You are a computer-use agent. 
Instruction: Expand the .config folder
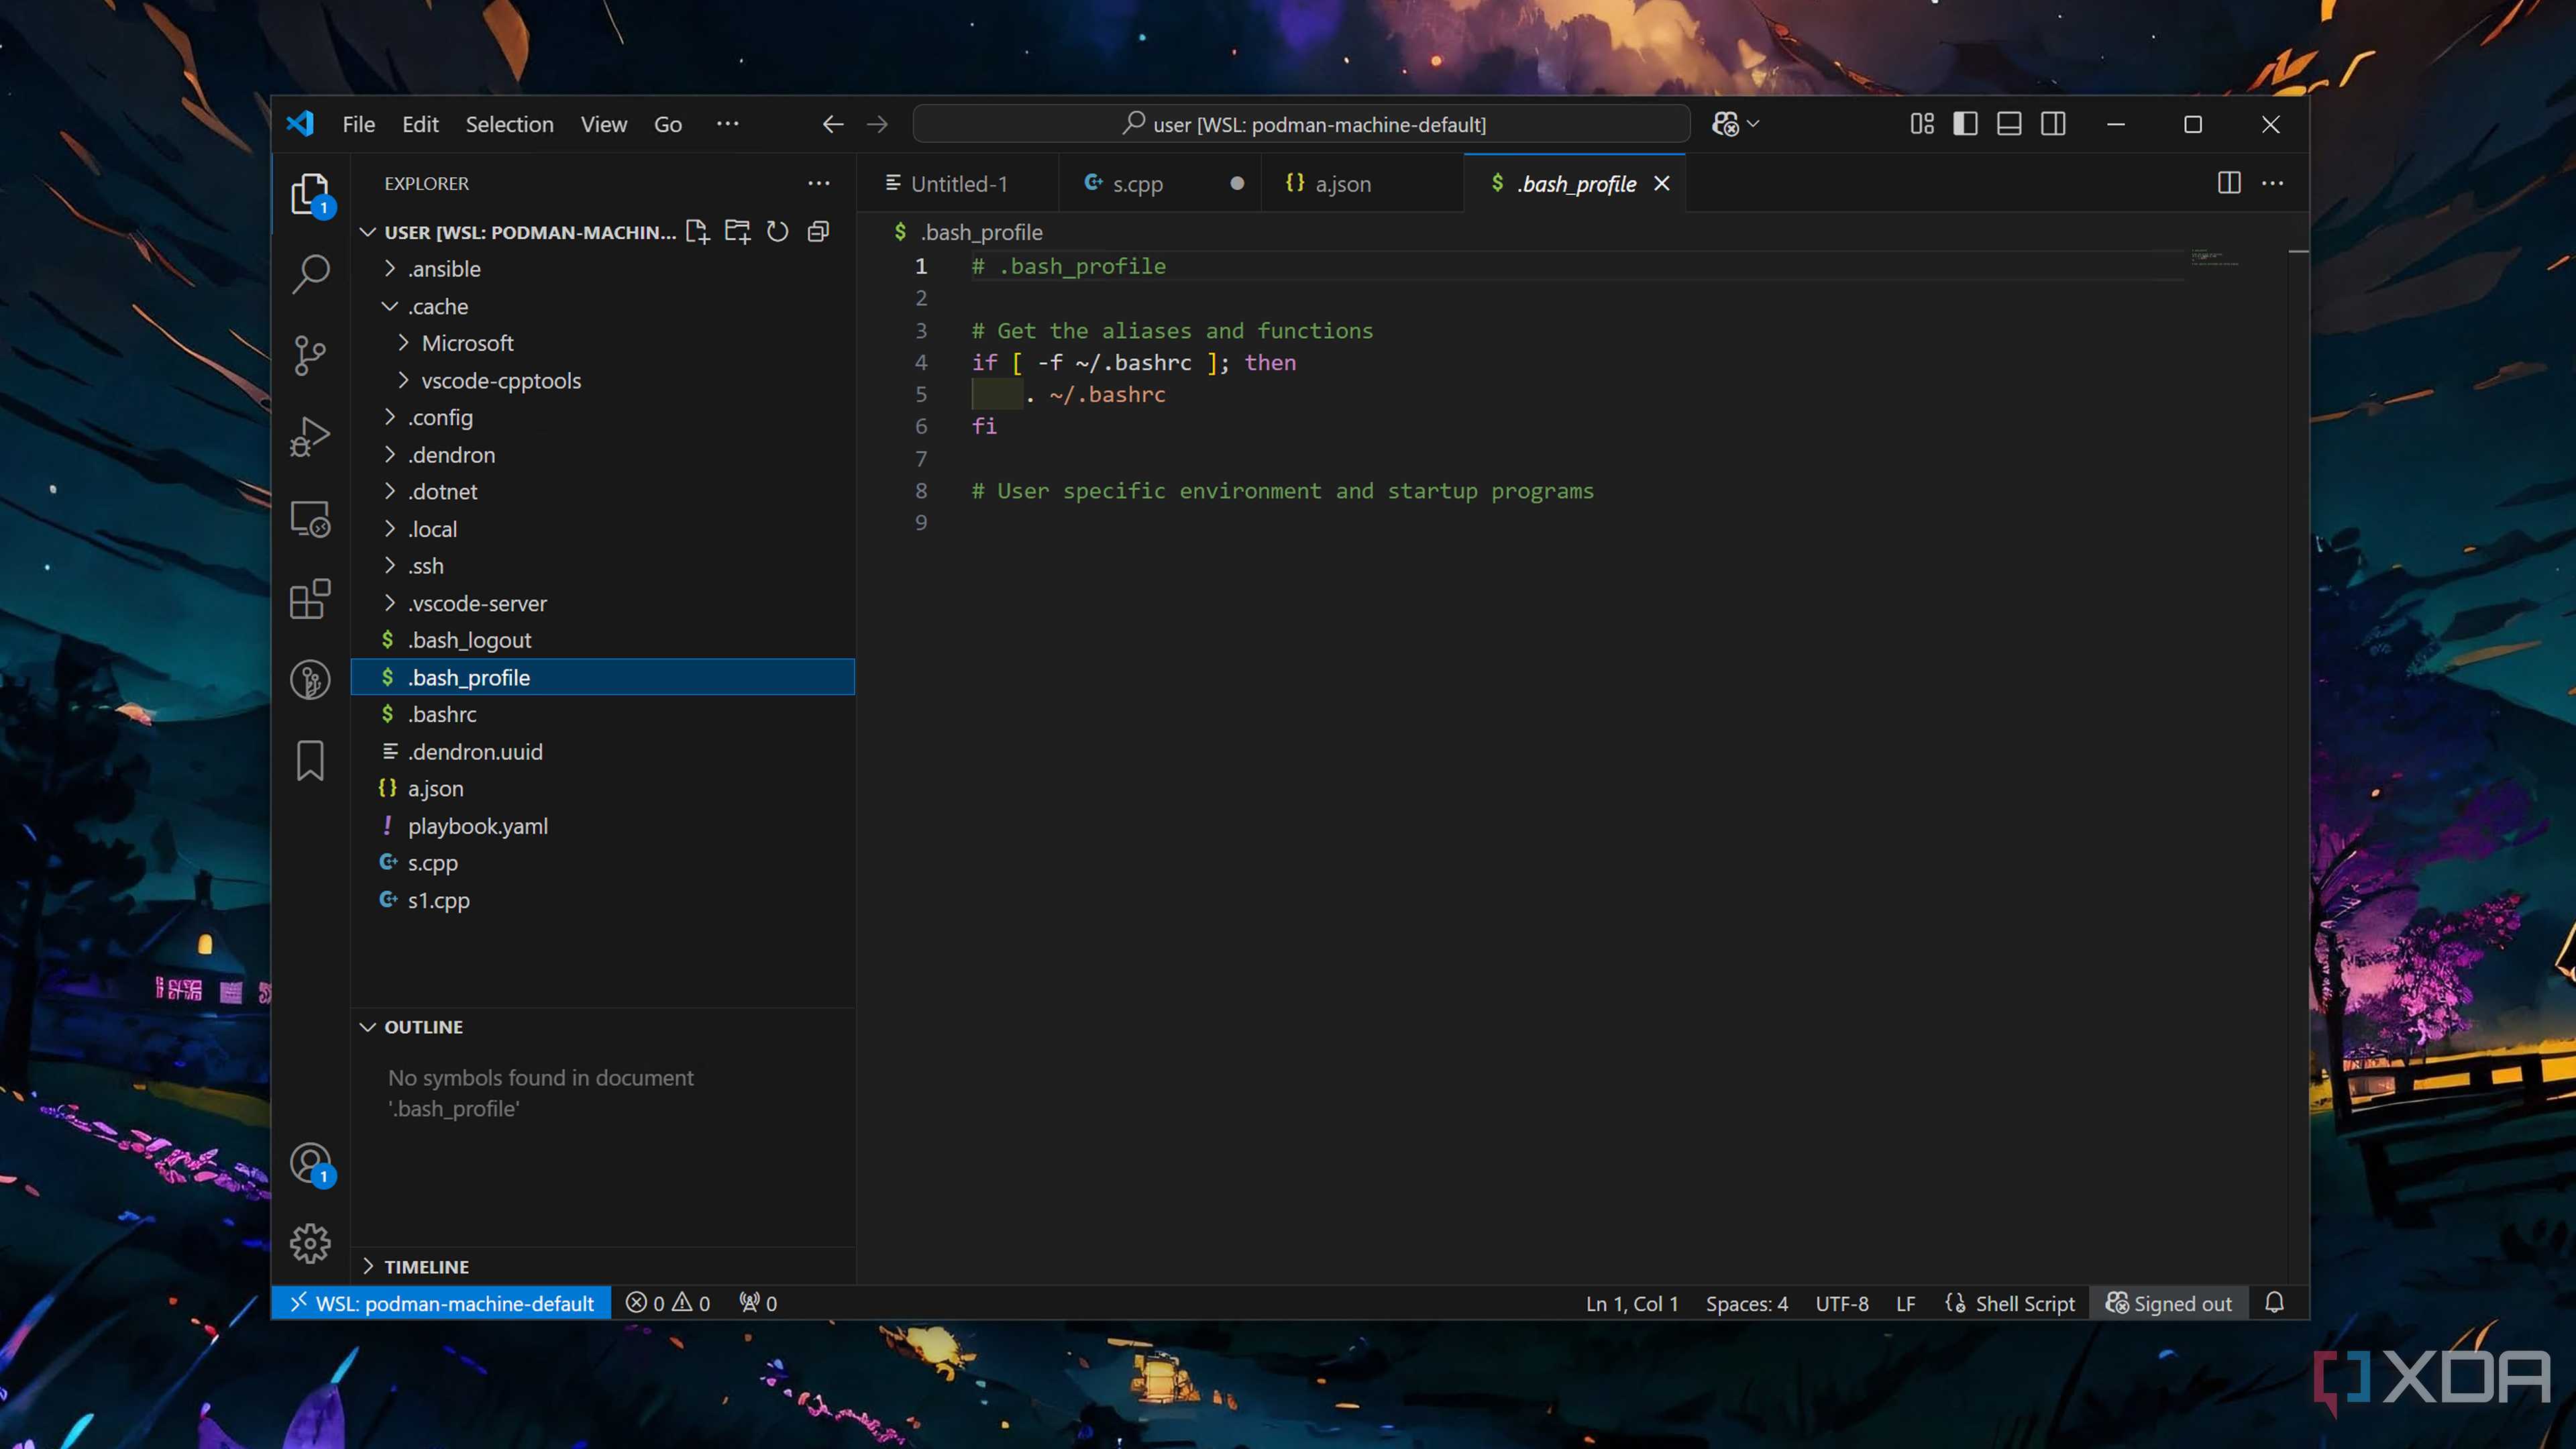390,417
